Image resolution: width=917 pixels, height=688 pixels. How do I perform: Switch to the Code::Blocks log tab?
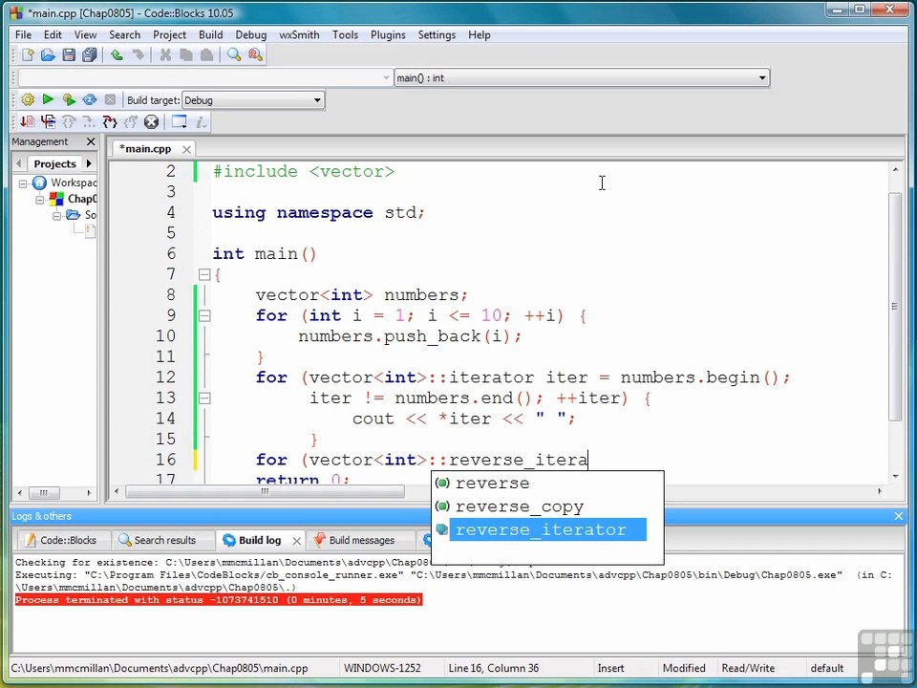click(61, 540)
